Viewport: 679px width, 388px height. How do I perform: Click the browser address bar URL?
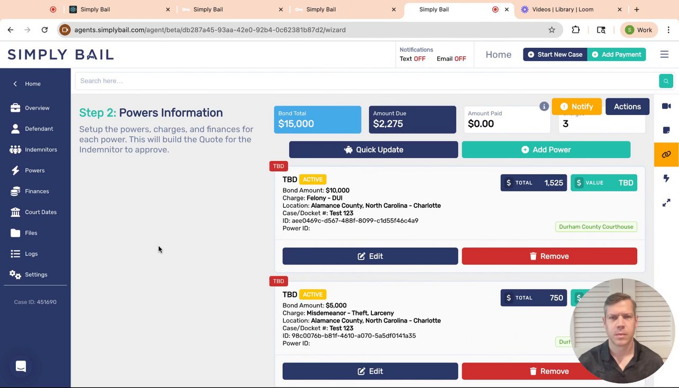click(x=210, y=30)
